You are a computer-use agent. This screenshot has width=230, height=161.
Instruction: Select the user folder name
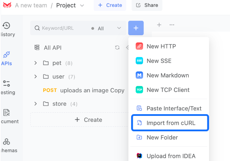(x=58, y=77)
